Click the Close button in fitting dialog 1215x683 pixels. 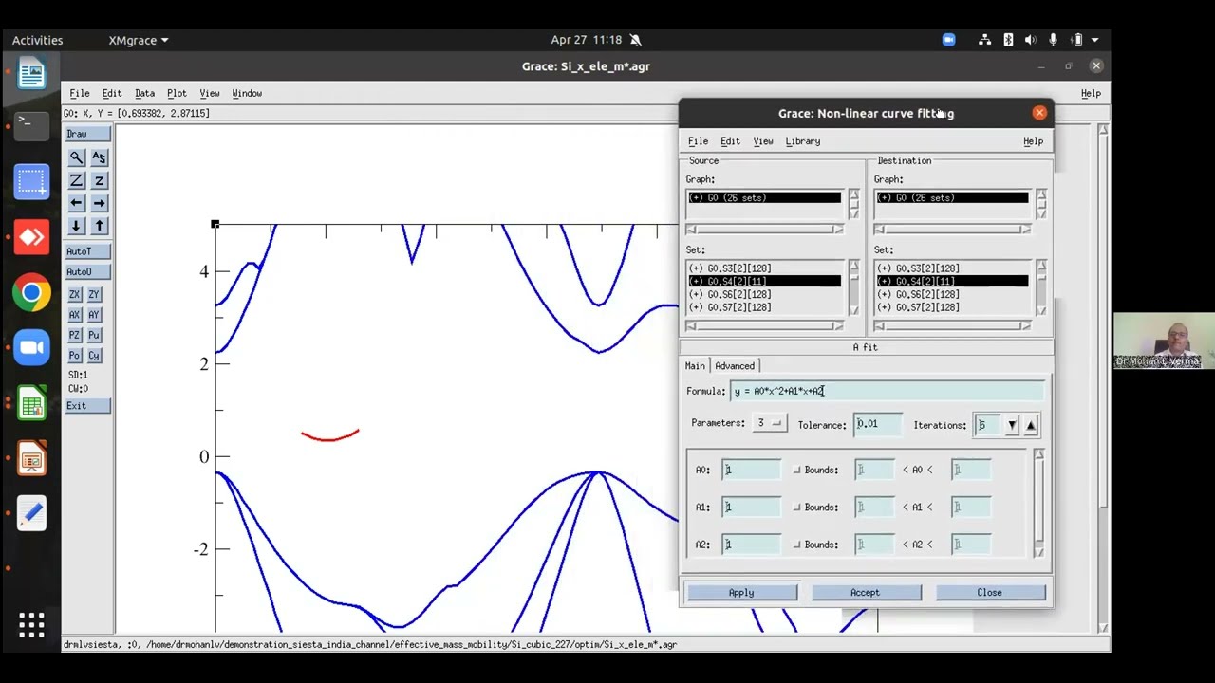989,593
